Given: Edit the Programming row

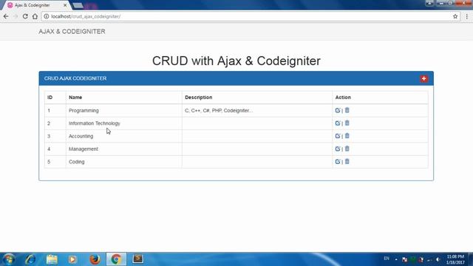Looking at the screenshot, I should tap(338, 110).
